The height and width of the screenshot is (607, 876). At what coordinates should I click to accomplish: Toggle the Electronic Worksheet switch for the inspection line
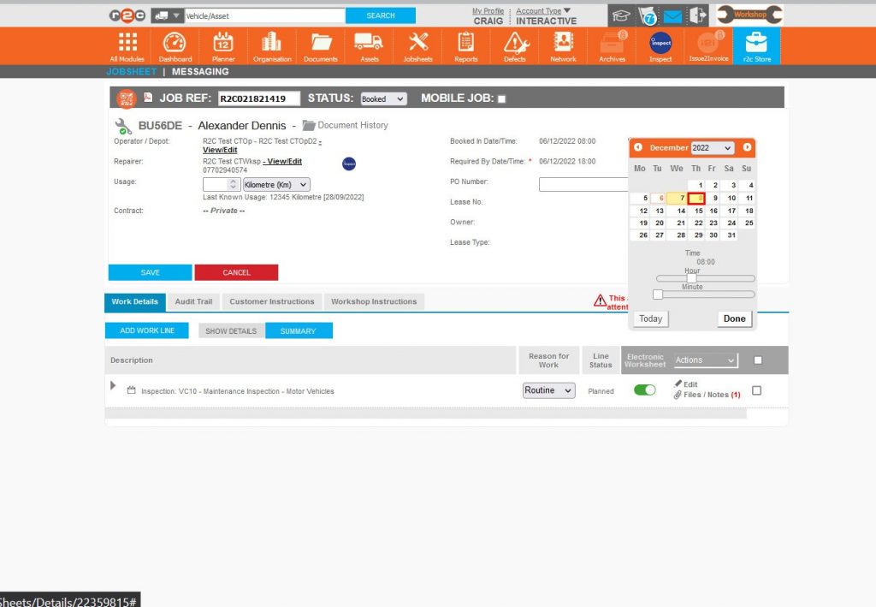point(644,388)
